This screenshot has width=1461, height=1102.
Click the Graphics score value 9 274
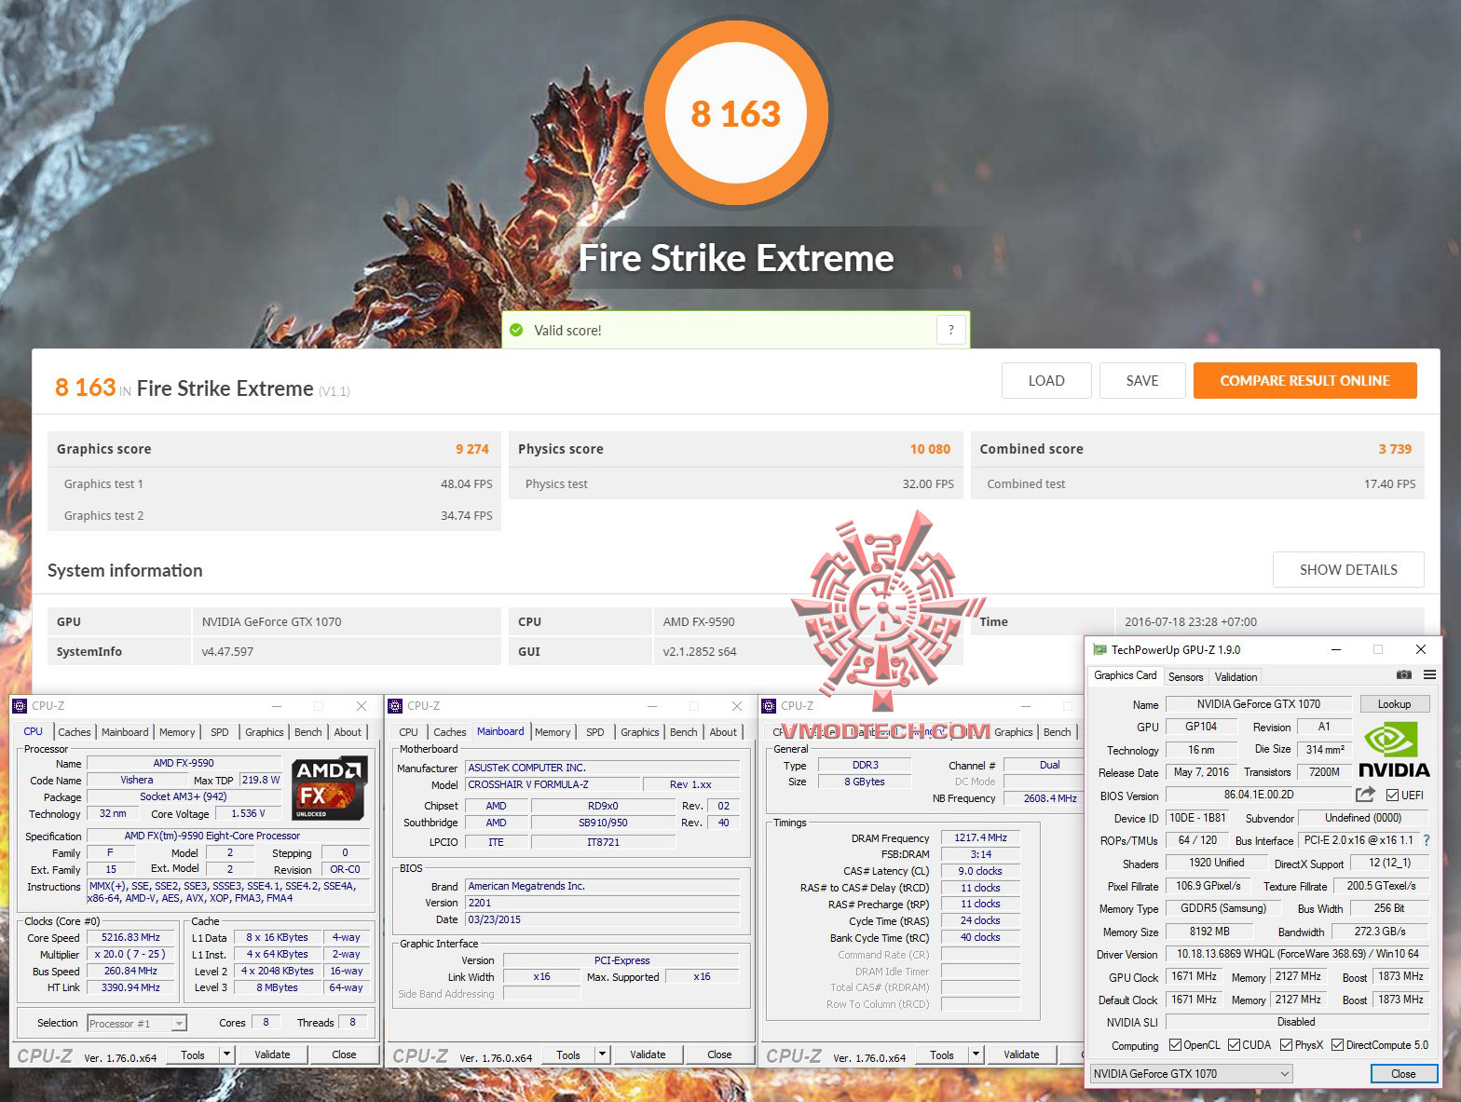coord(472,449)
